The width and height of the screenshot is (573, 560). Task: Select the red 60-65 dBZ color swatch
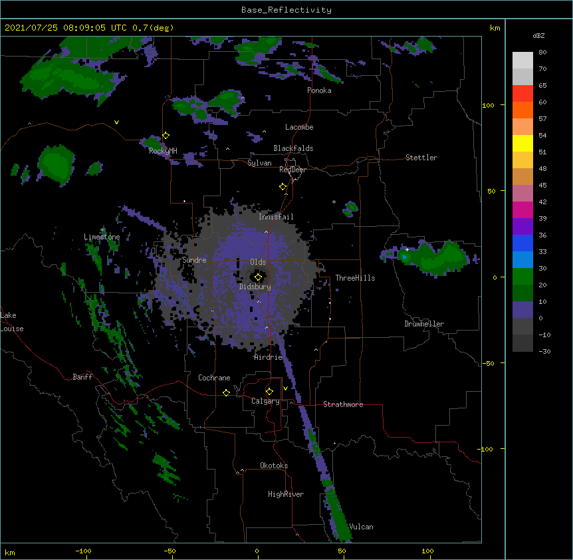(x=522, y=94)
